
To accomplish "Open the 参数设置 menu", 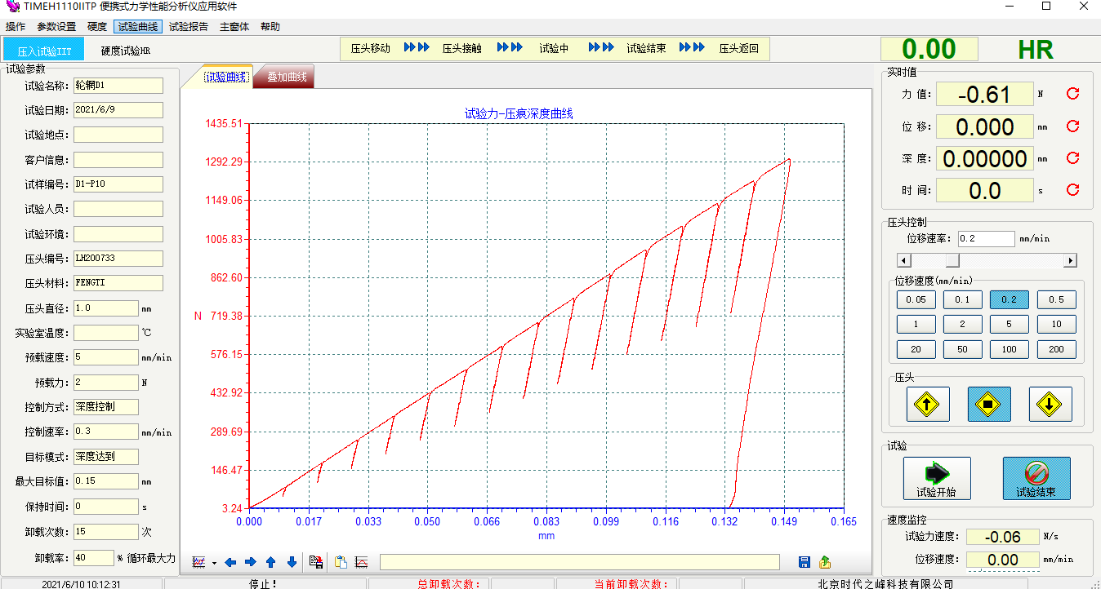I will (56, 27).
